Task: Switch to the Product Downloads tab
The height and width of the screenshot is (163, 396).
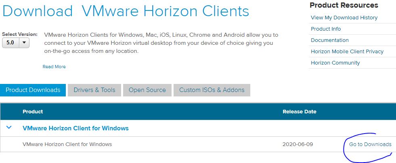Action: 33,90
